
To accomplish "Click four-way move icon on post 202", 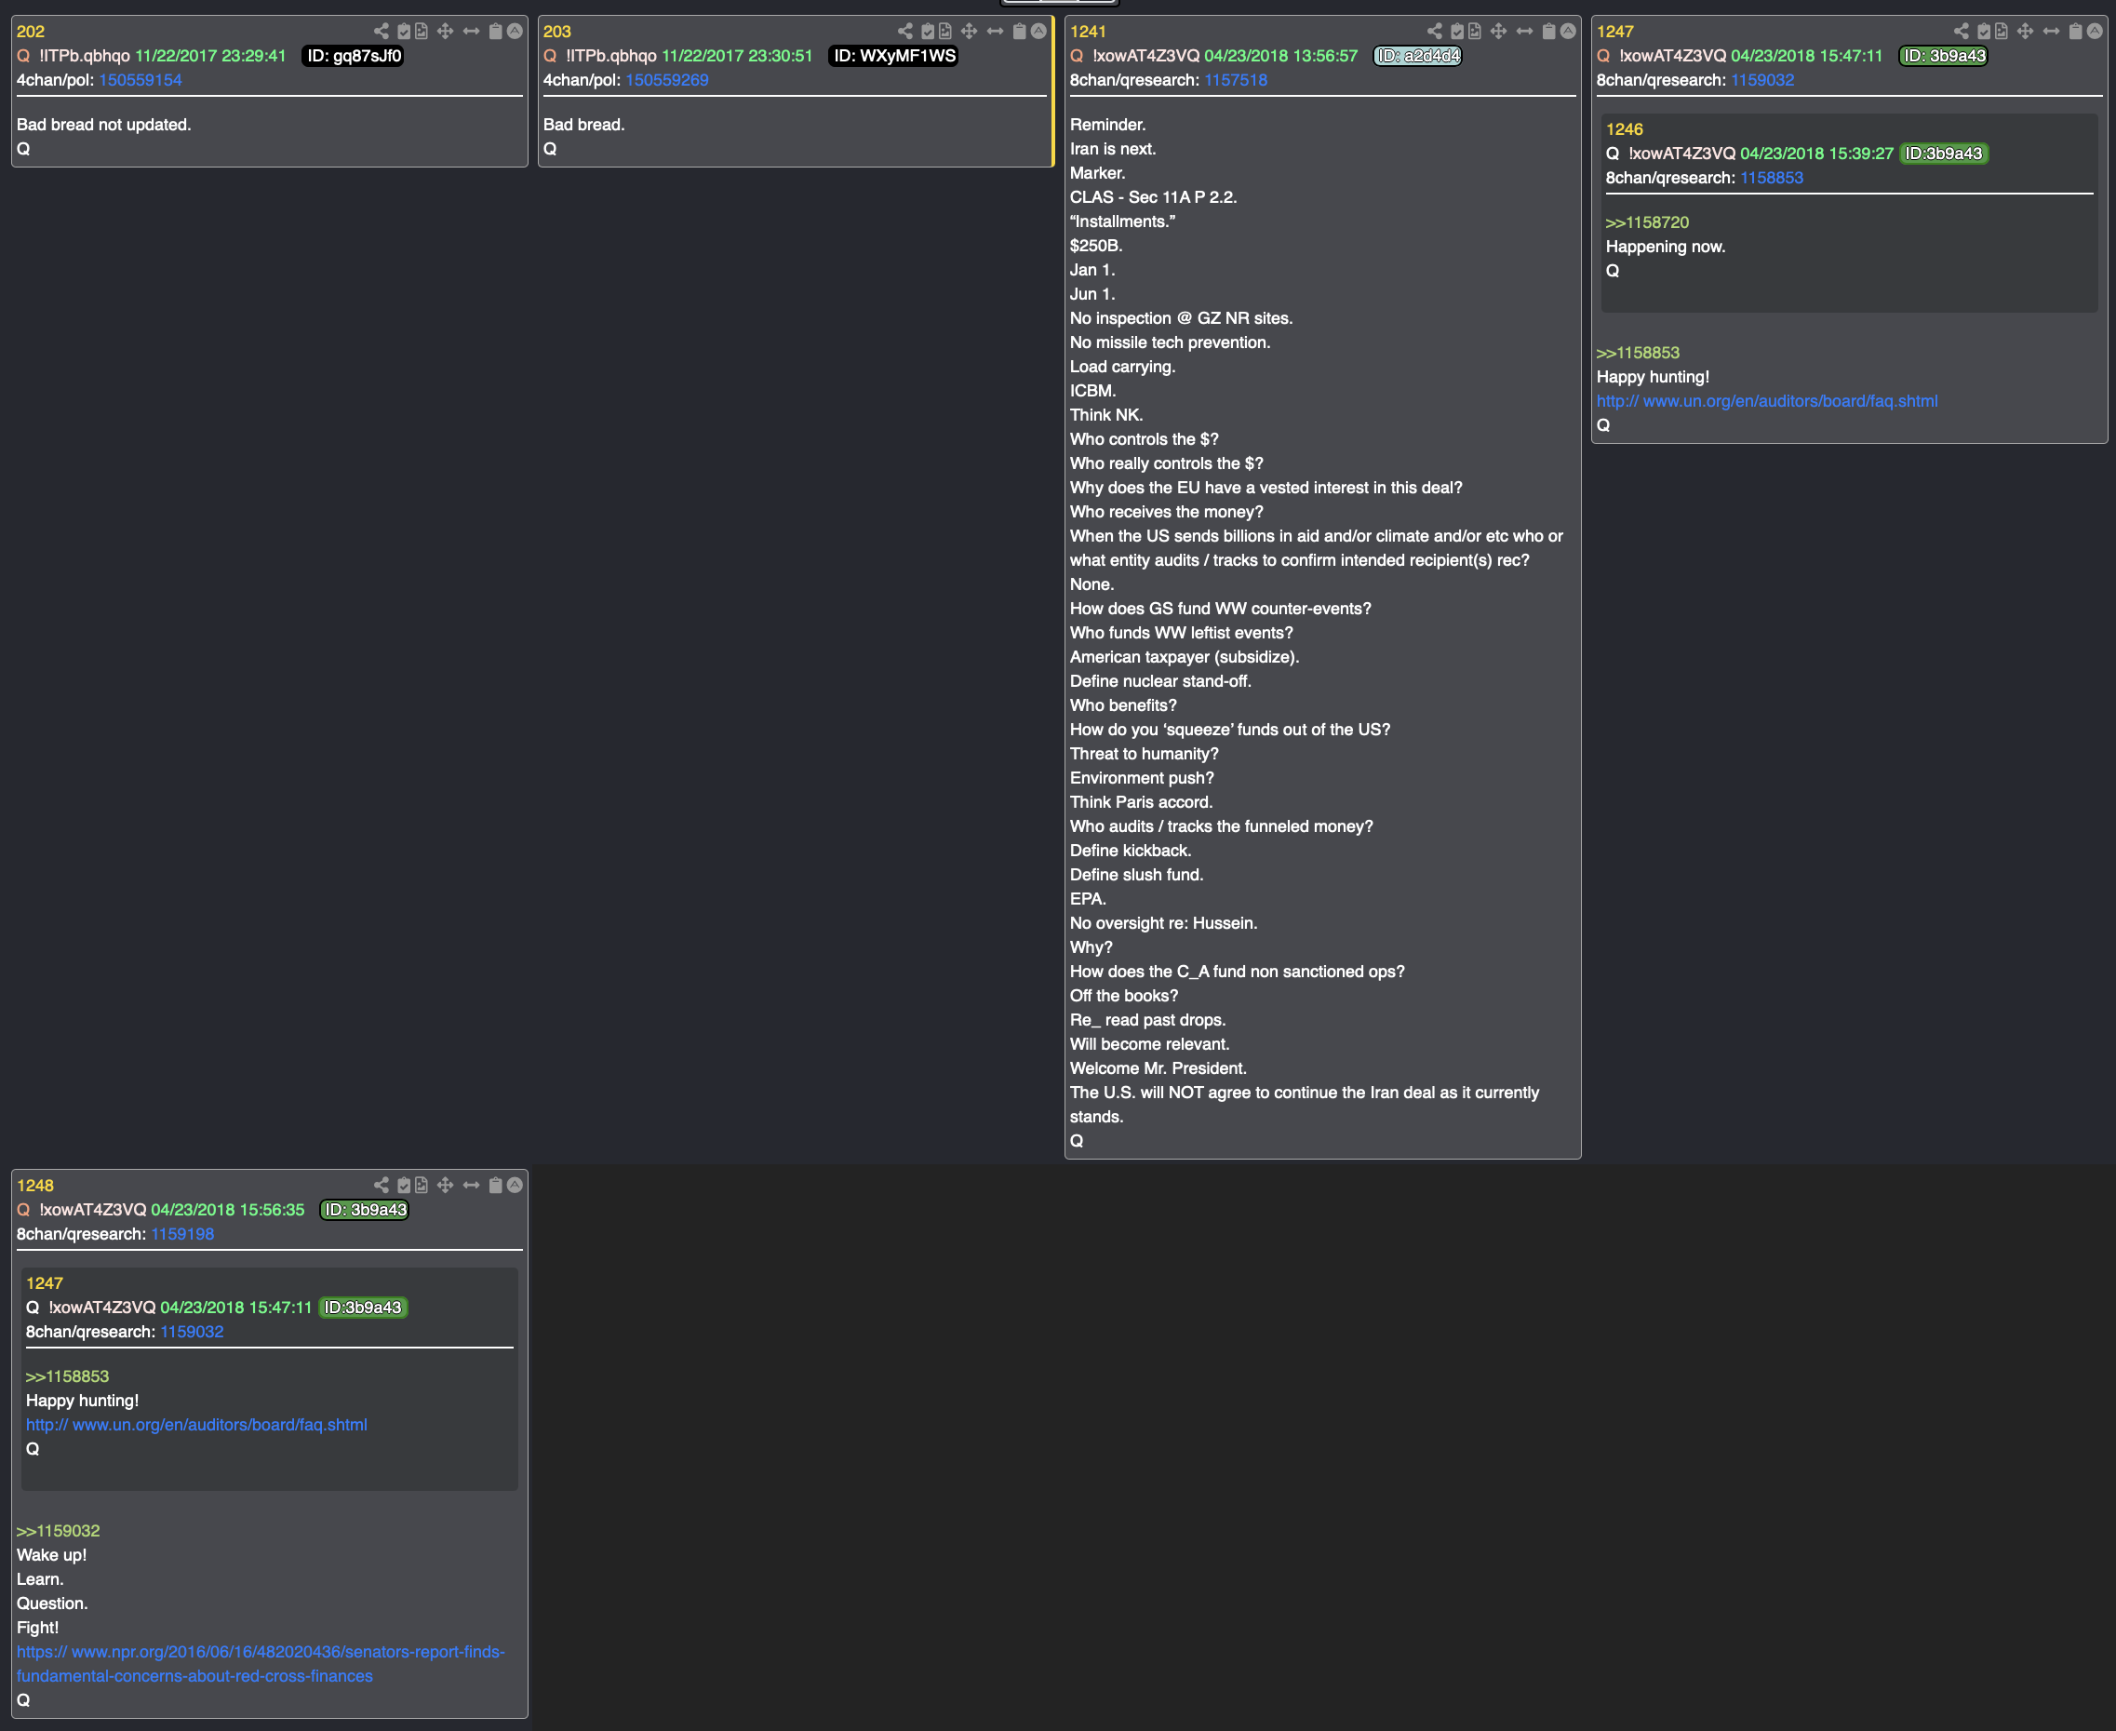I will click(446, 31).
